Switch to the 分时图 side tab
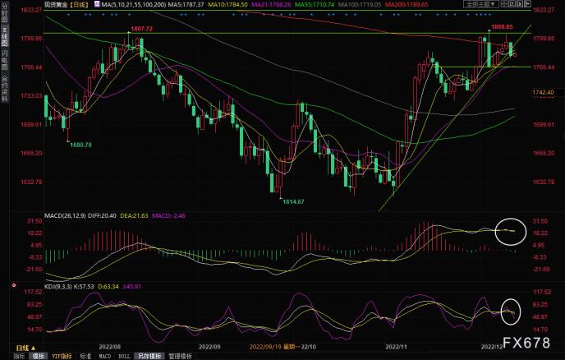This screenshot has width=565, height=360. 5,13
